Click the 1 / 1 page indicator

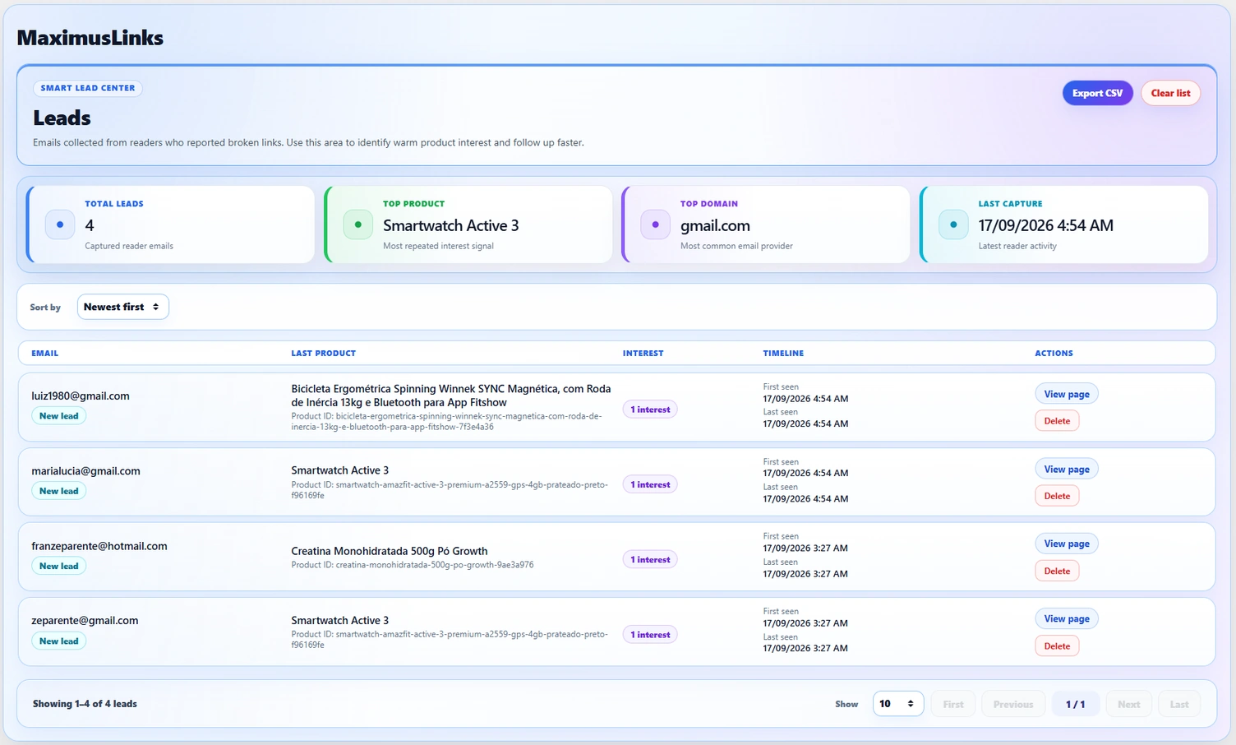click(x=1075, y=704)
